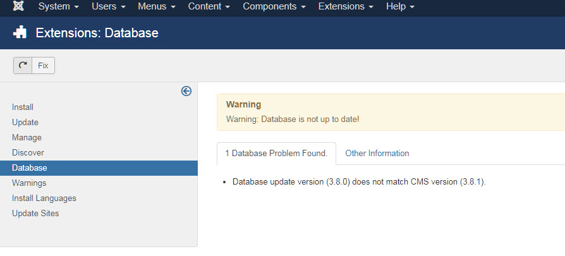This screenshot has width=565, height=256.
Task: Click the refresh arrow icon beside Fix
Action: tap(23, 65)
